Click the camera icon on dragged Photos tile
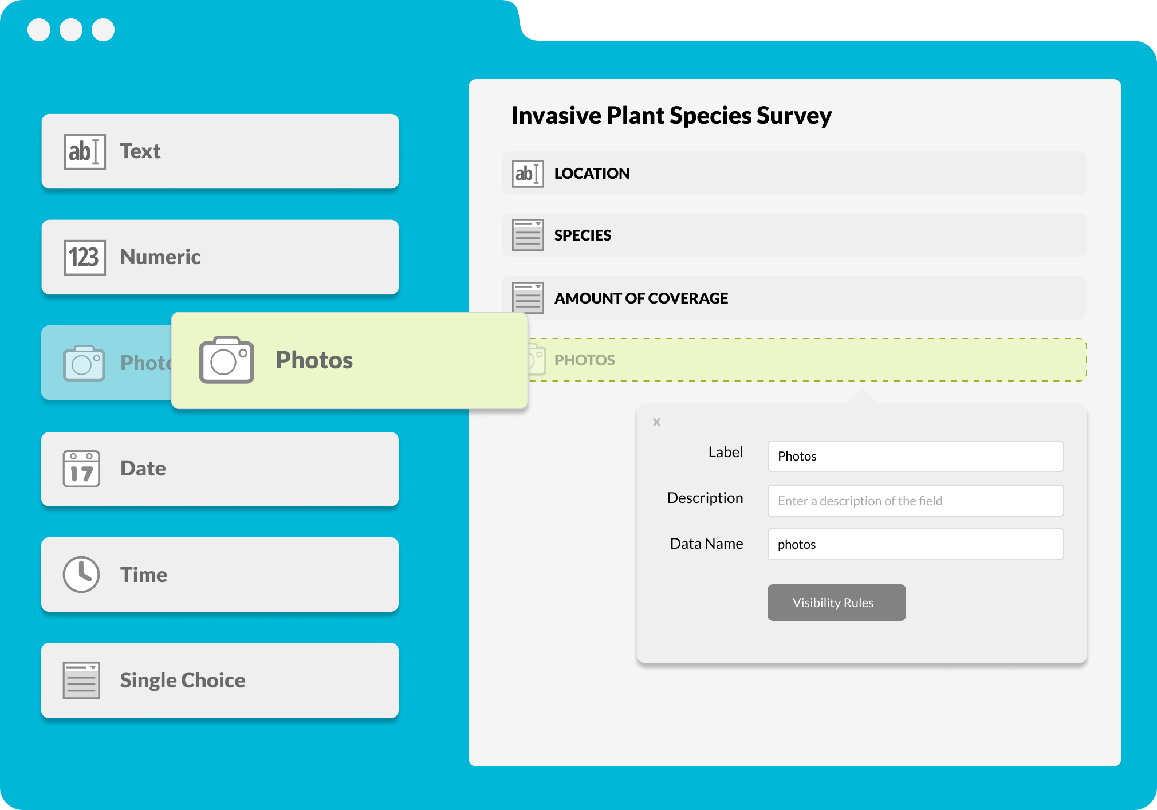 pos(227,360)
